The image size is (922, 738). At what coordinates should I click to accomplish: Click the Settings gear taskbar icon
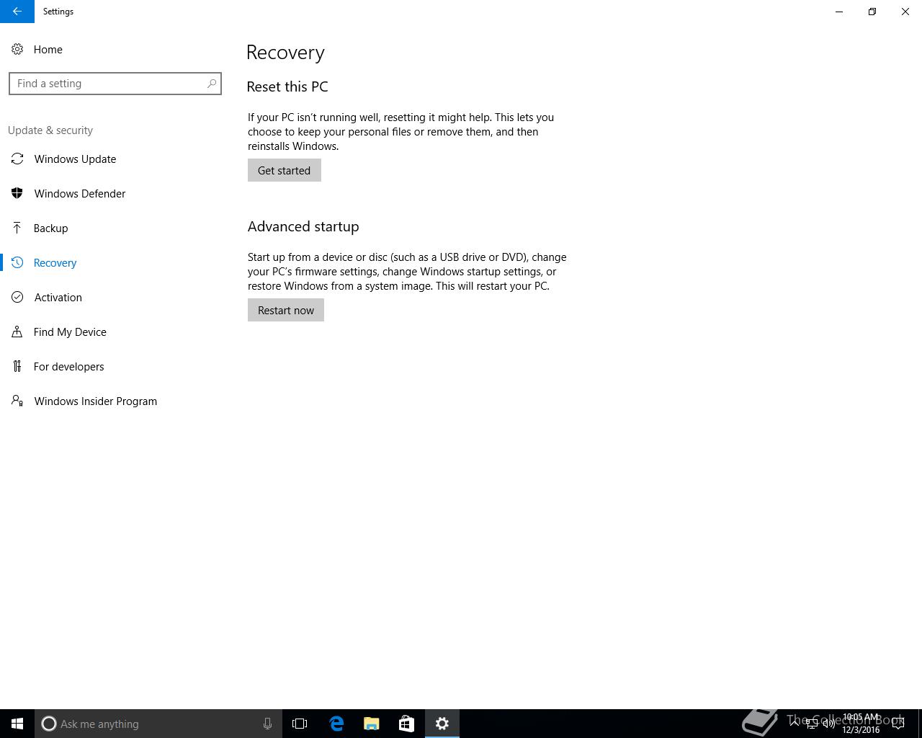(442, 724)
